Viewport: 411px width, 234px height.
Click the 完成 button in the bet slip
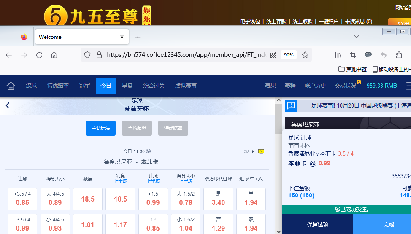(x=388, y=224)
